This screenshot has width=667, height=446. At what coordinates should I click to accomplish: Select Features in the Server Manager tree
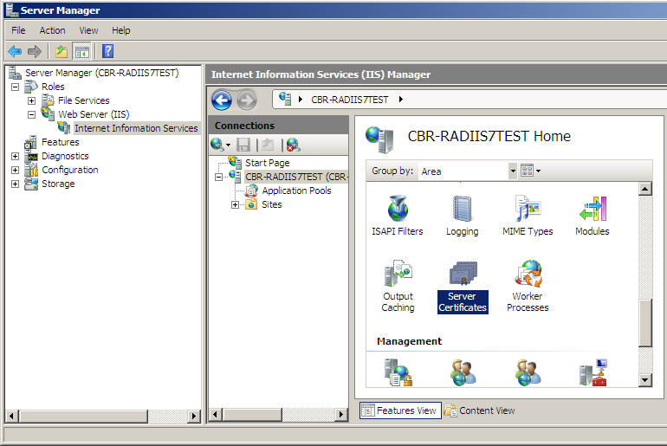point(60,142)
